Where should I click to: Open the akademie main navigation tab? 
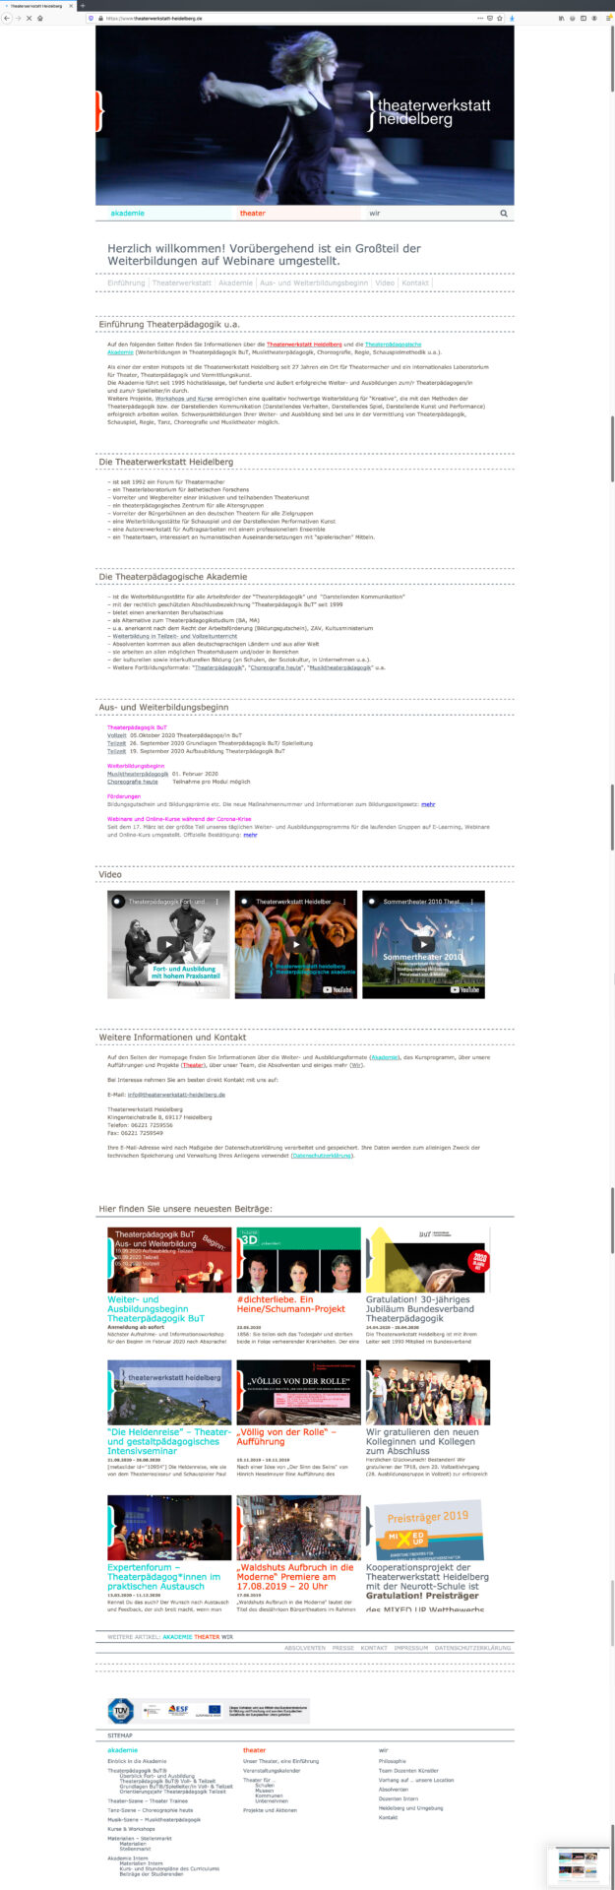127,213
